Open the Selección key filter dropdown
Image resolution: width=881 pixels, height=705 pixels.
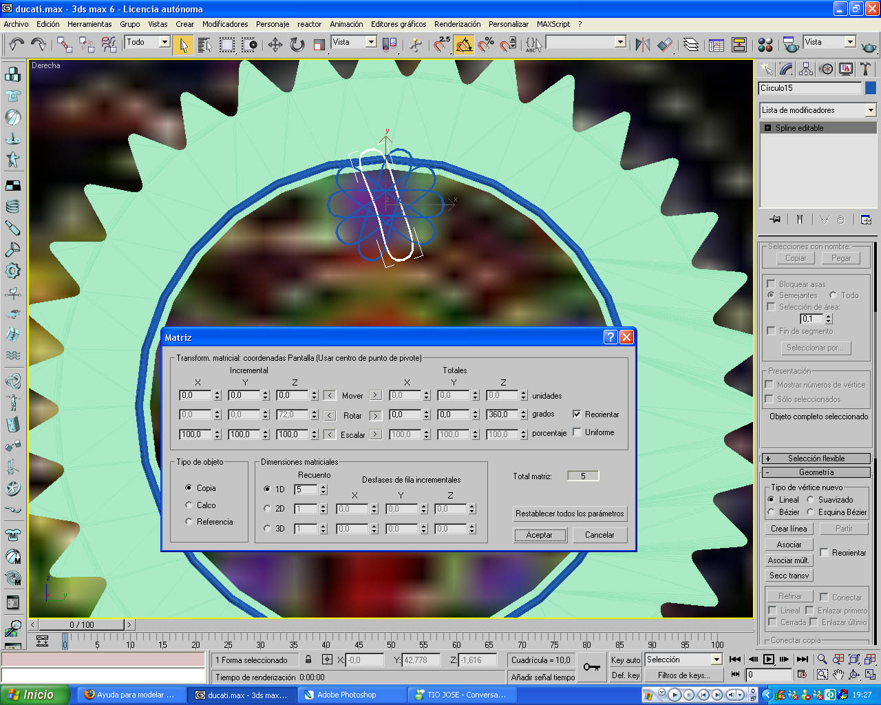pos(717,660)
